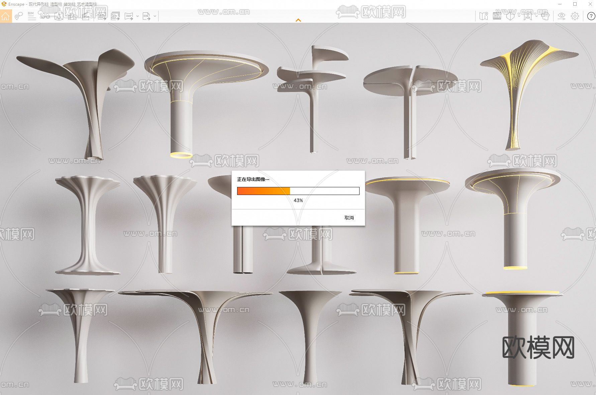This screenshot has height=395, width=596.
Task: Collapse the toolbar with the orange chevron
Action: 298,20
